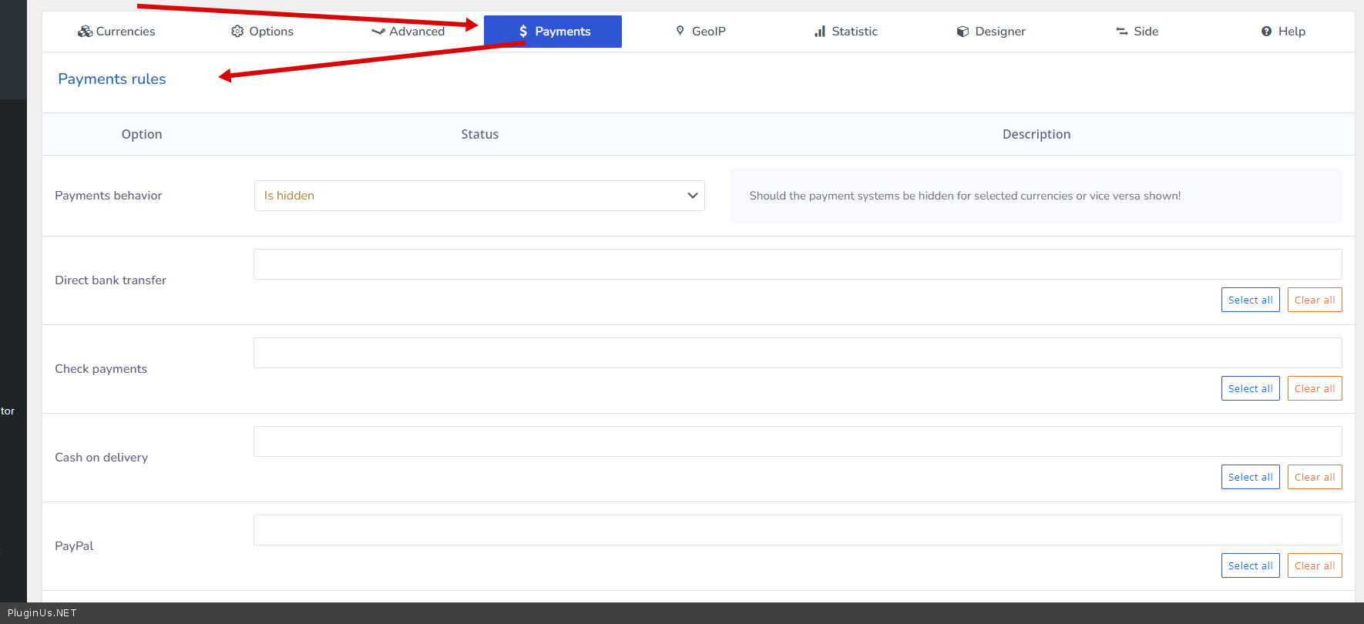Click the Currencies tab coins icon

(85, 32)
